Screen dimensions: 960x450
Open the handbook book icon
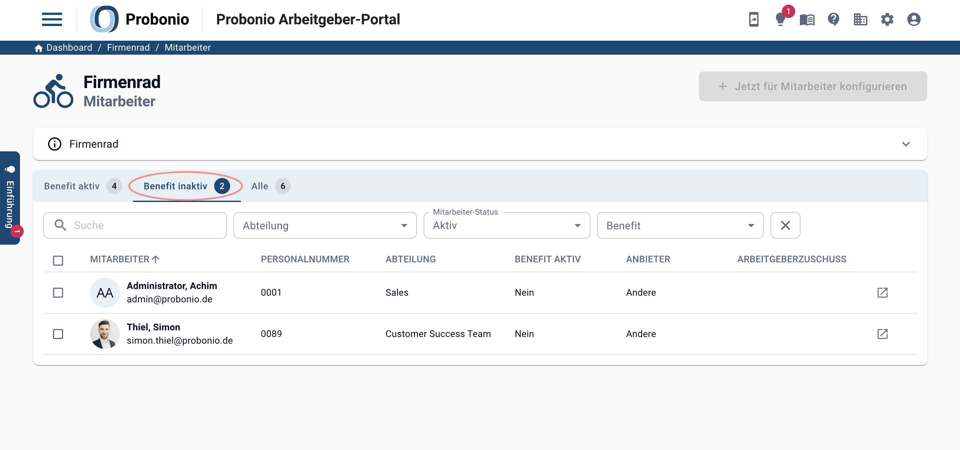(807, 19)
